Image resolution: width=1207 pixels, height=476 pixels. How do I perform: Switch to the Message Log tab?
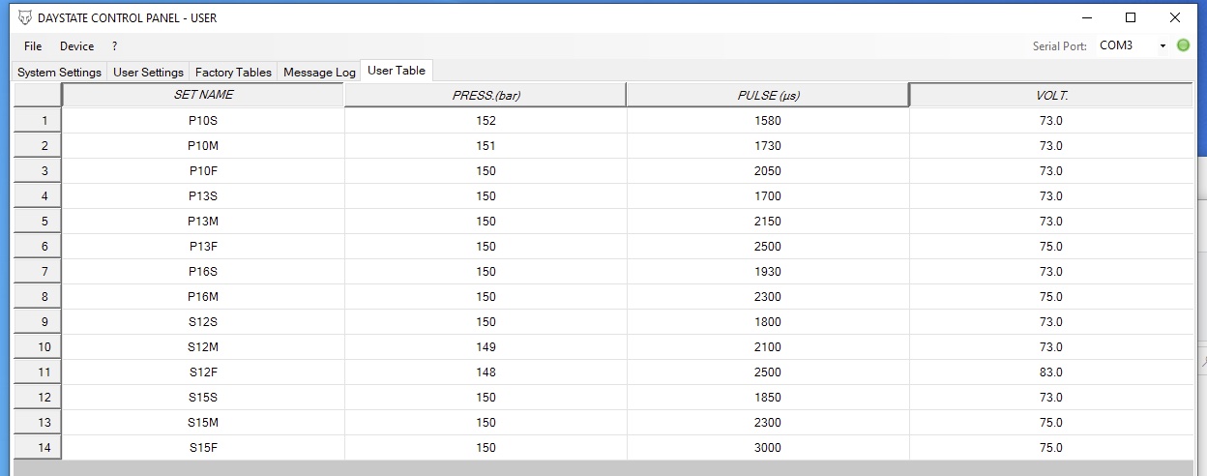click(x=319, y=73)
